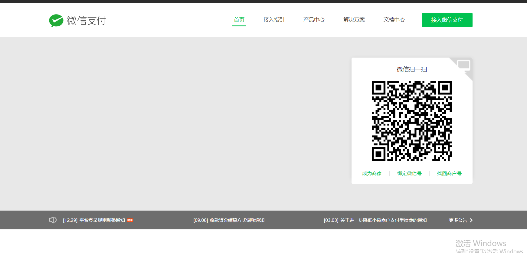The width and height of the screenshot is (527, 253).
Task: Click the green 接入微信支付 button
Action: 447,20
